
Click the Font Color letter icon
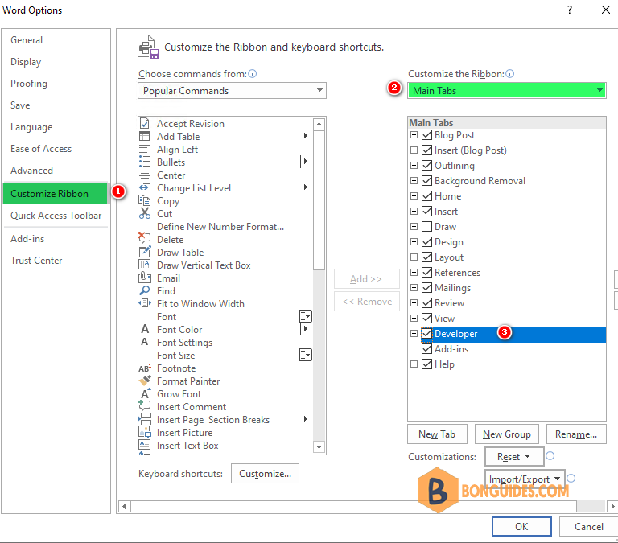(x=145, y=329)
